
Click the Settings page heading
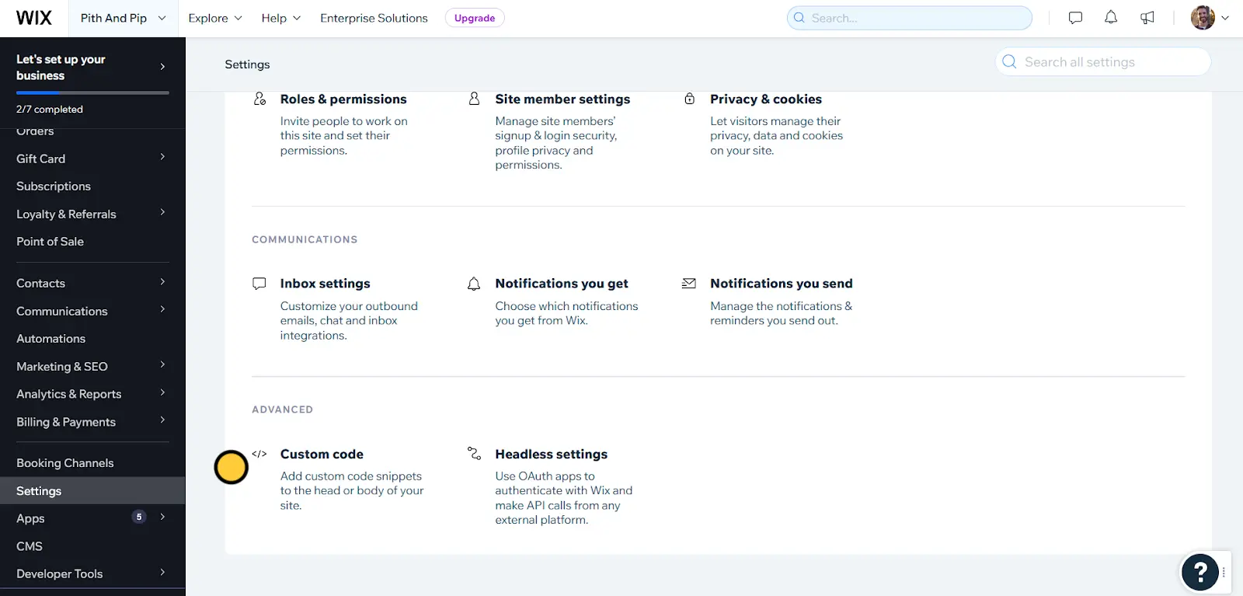[247, 64]
